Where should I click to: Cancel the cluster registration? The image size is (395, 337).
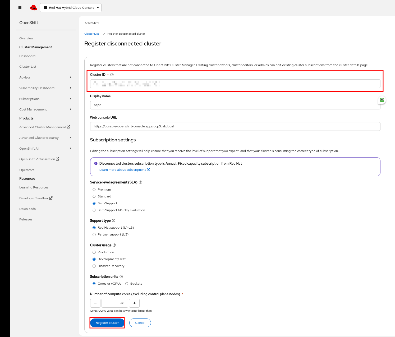click(140, 323)
